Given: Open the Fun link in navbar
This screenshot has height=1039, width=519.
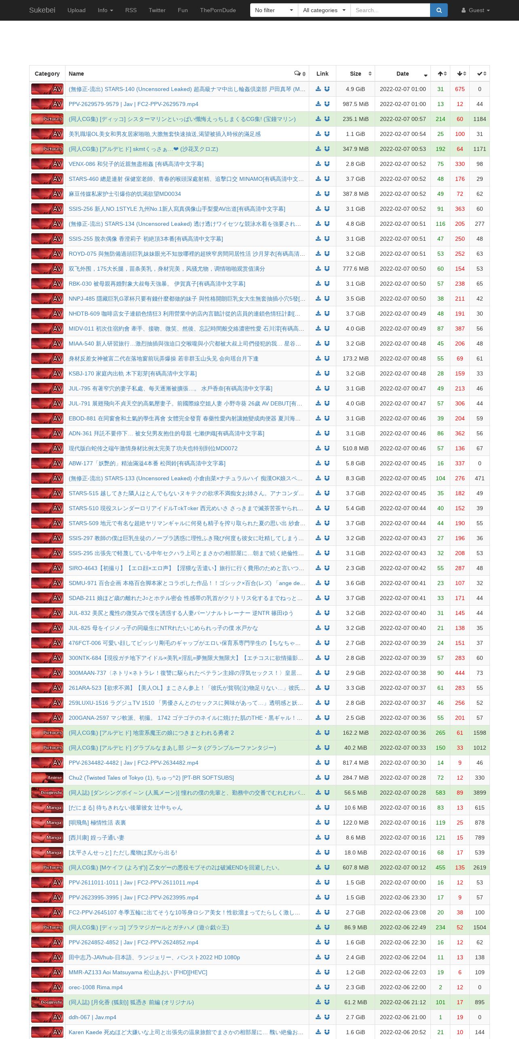Looking at the screenshot, I should pos(183,10).
